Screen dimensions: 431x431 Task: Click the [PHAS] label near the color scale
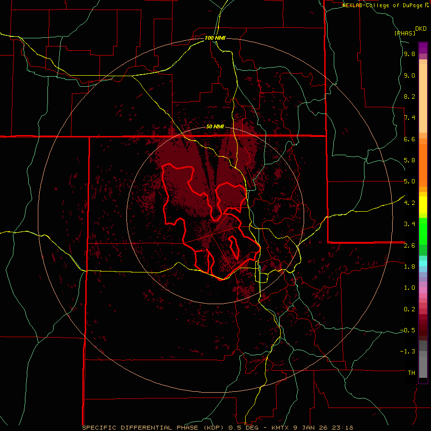405,33
